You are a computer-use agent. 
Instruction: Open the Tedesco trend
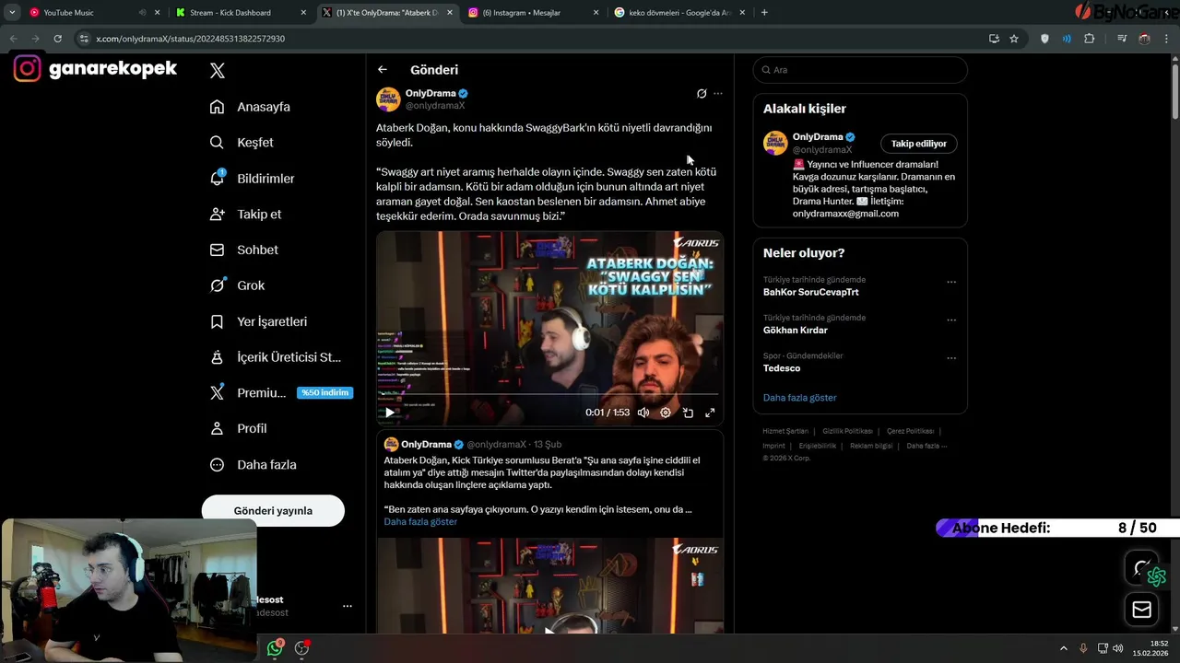(782, 368)
